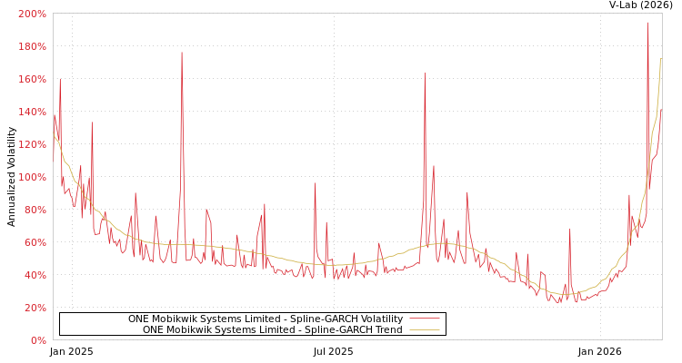Click the 60% y-axis label
Screen dimensions: 682x363
35,242
